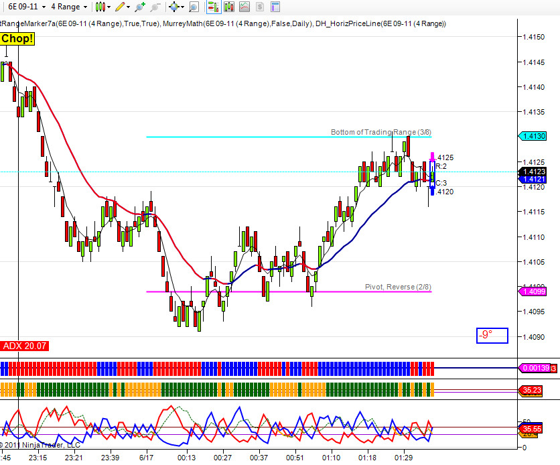This screenshot has width=560, height=465.
Task: Click the .4120 projected low label
Action: [445, 192]
